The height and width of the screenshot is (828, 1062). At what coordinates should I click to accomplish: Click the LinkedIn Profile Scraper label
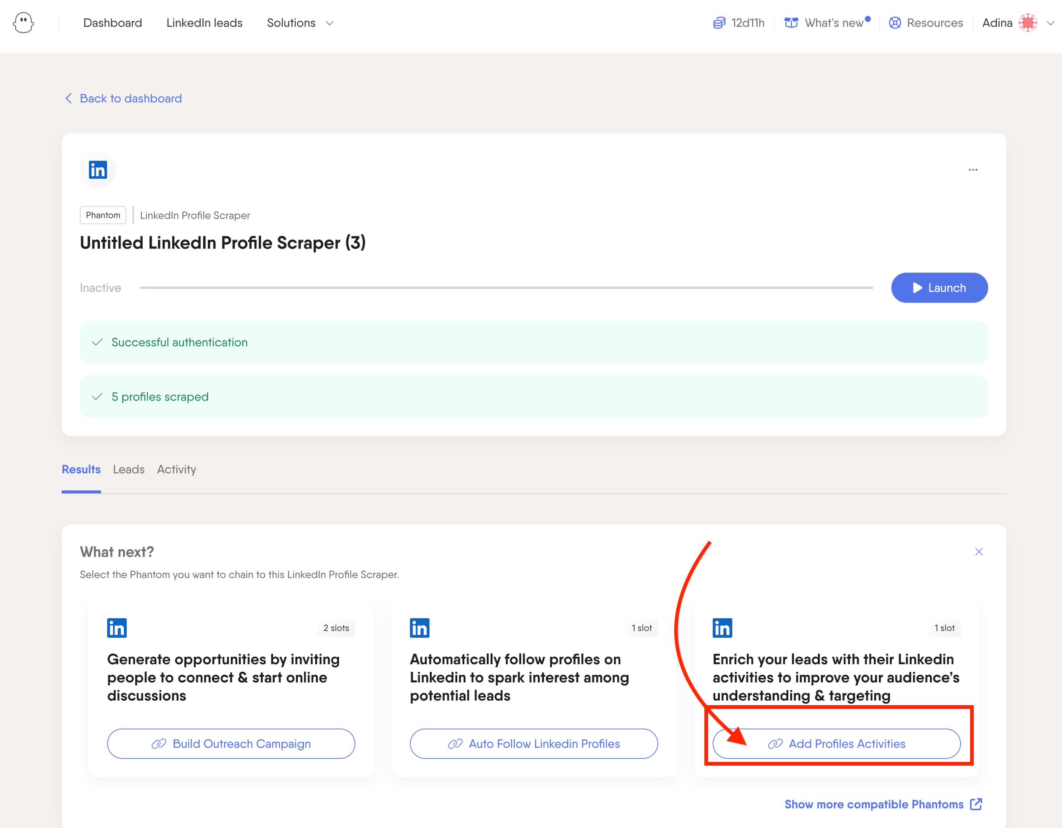pos(195,215)
